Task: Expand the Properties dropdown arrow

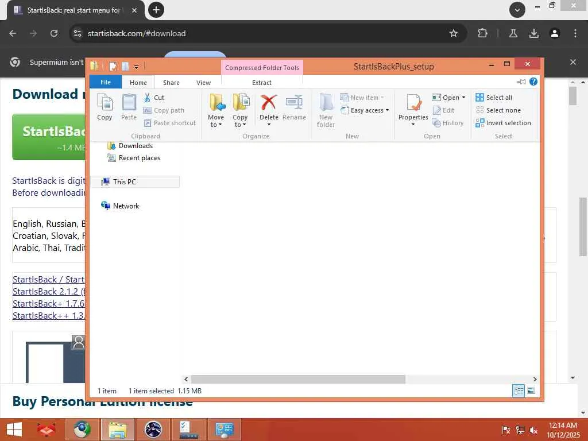Action: pos(413,124)
